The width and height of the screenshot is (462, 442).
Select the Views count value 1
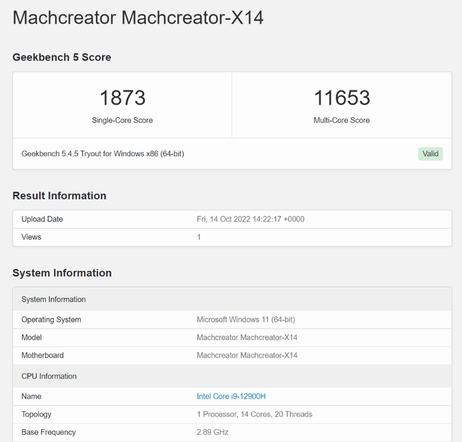point(199,237)
